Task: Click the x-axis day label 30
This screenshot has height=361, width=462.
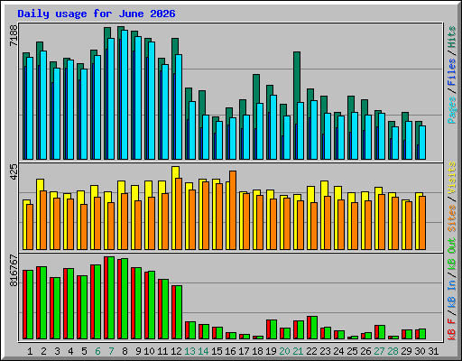Action: pyautogui.click(x=420, y=351)
